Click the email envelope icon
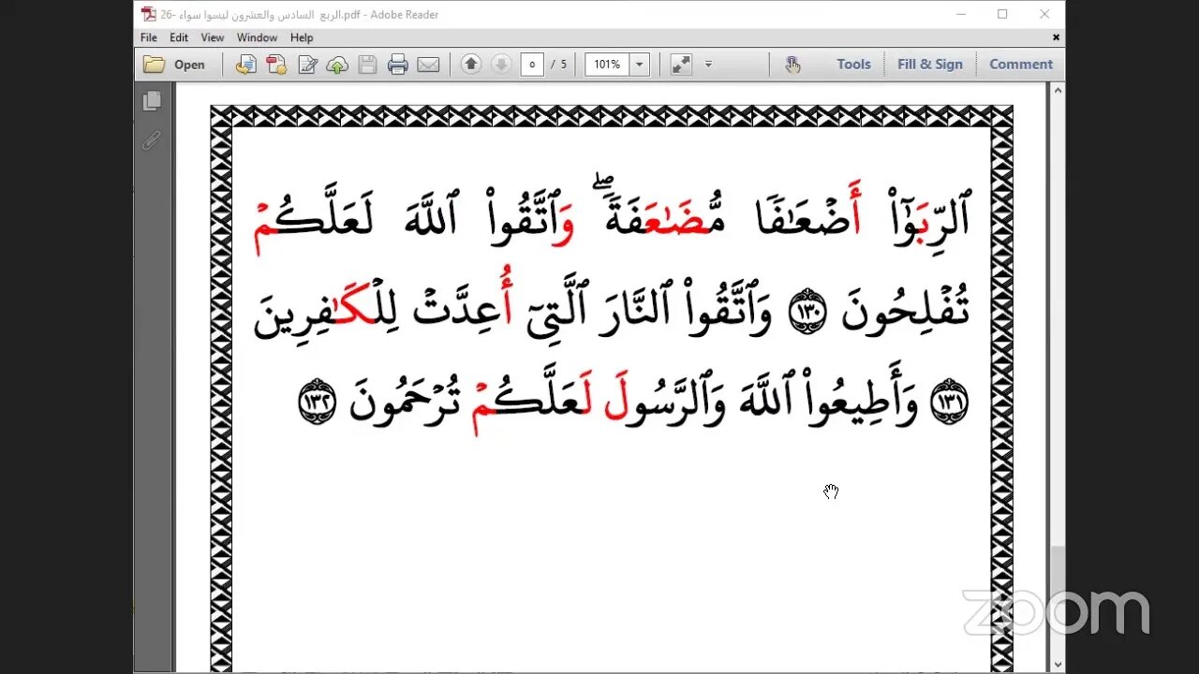1199x674 pixels. pos(428,65)
